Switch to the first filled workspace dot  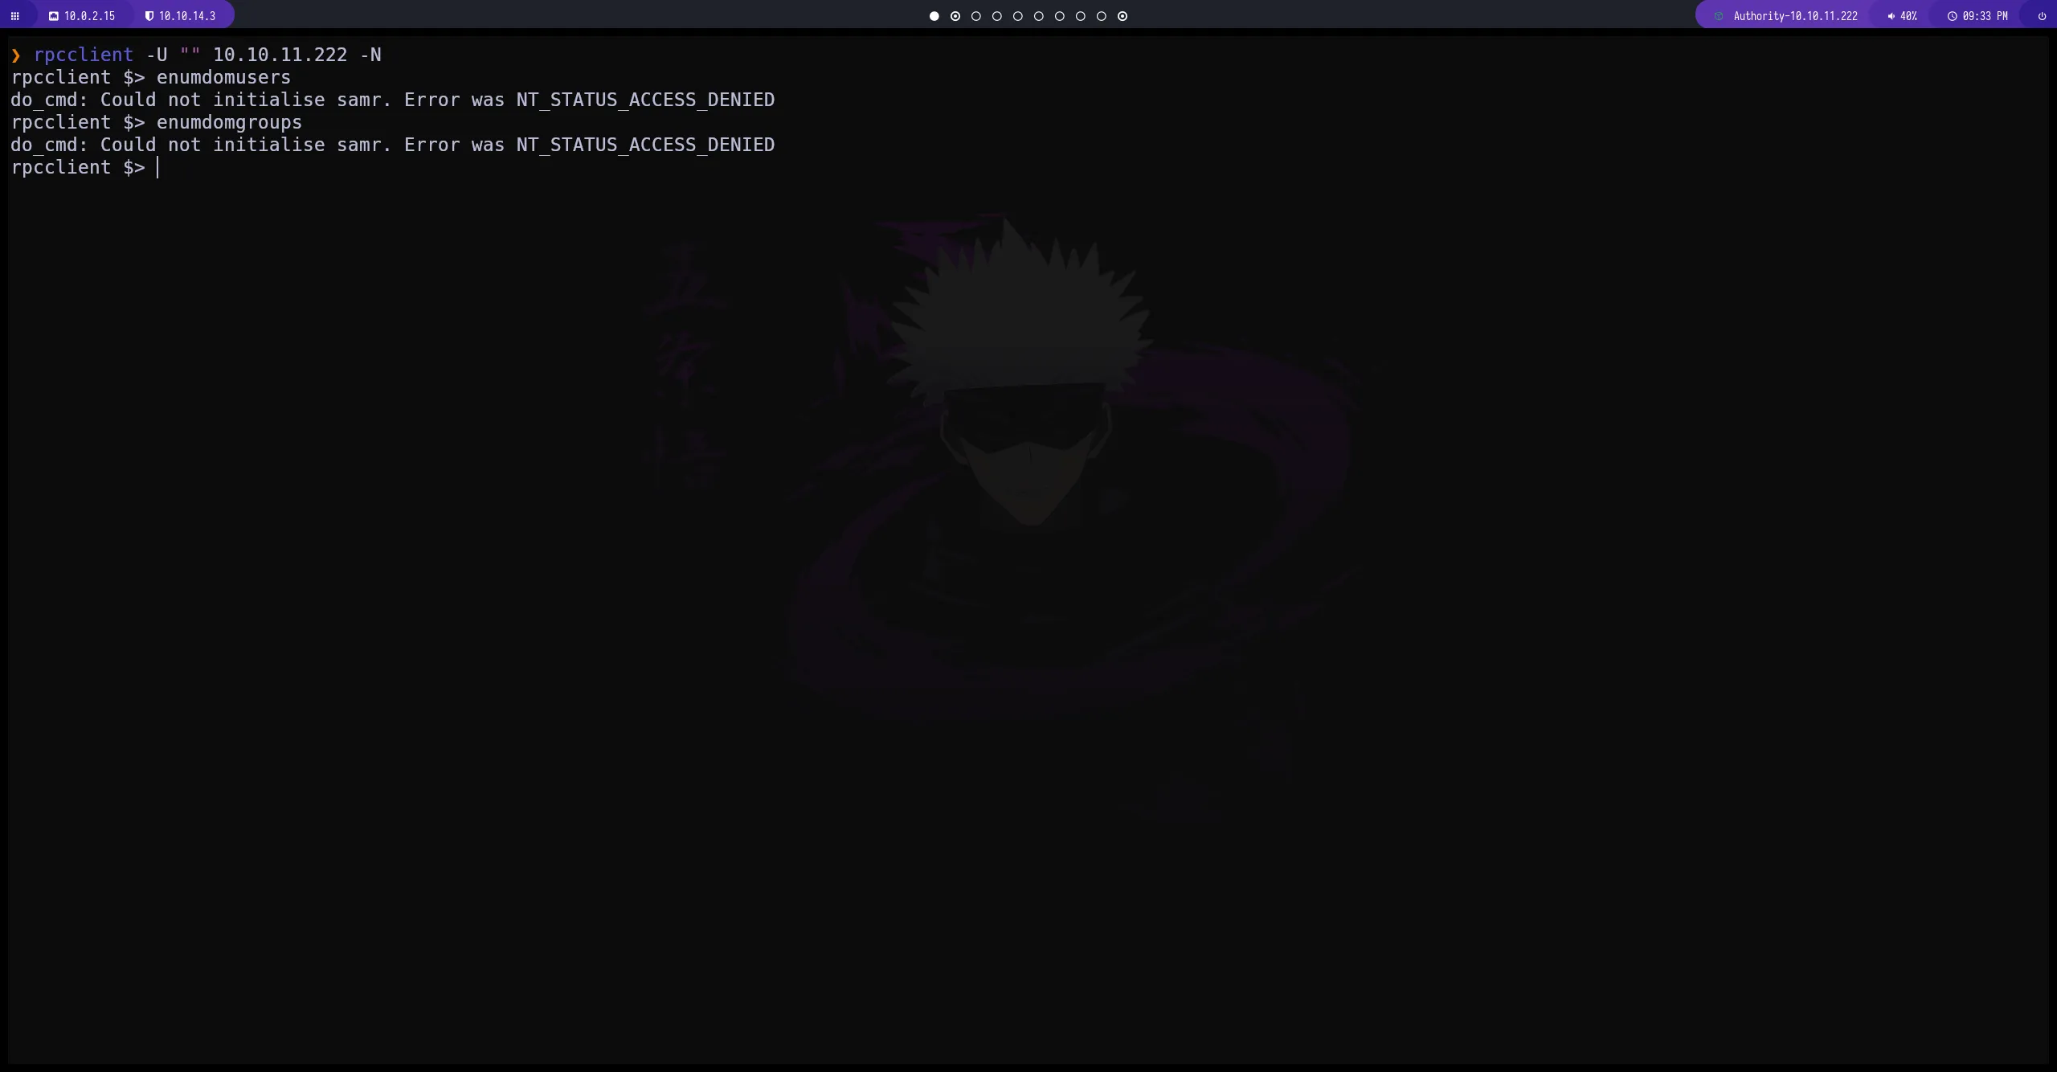(934, 16)
